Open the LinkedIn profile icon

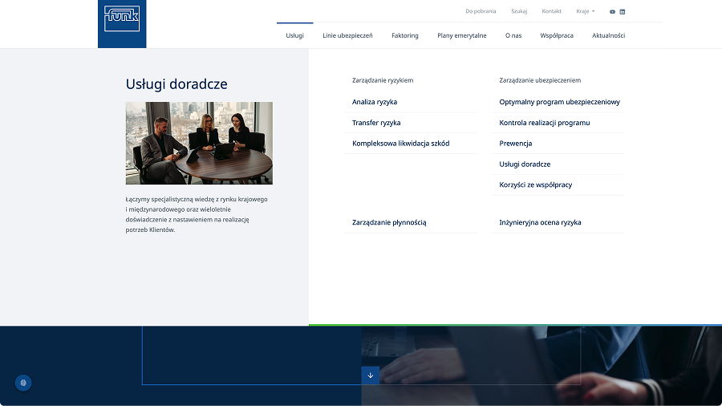pyautogui.click(x=623, y=11)
